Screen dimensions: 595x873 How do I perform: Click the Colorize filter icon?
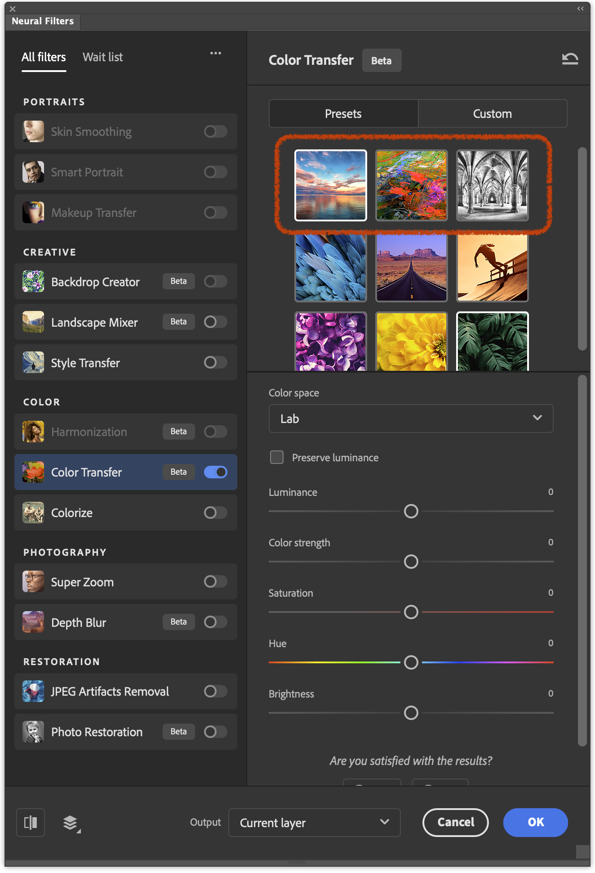click(33, 513)
